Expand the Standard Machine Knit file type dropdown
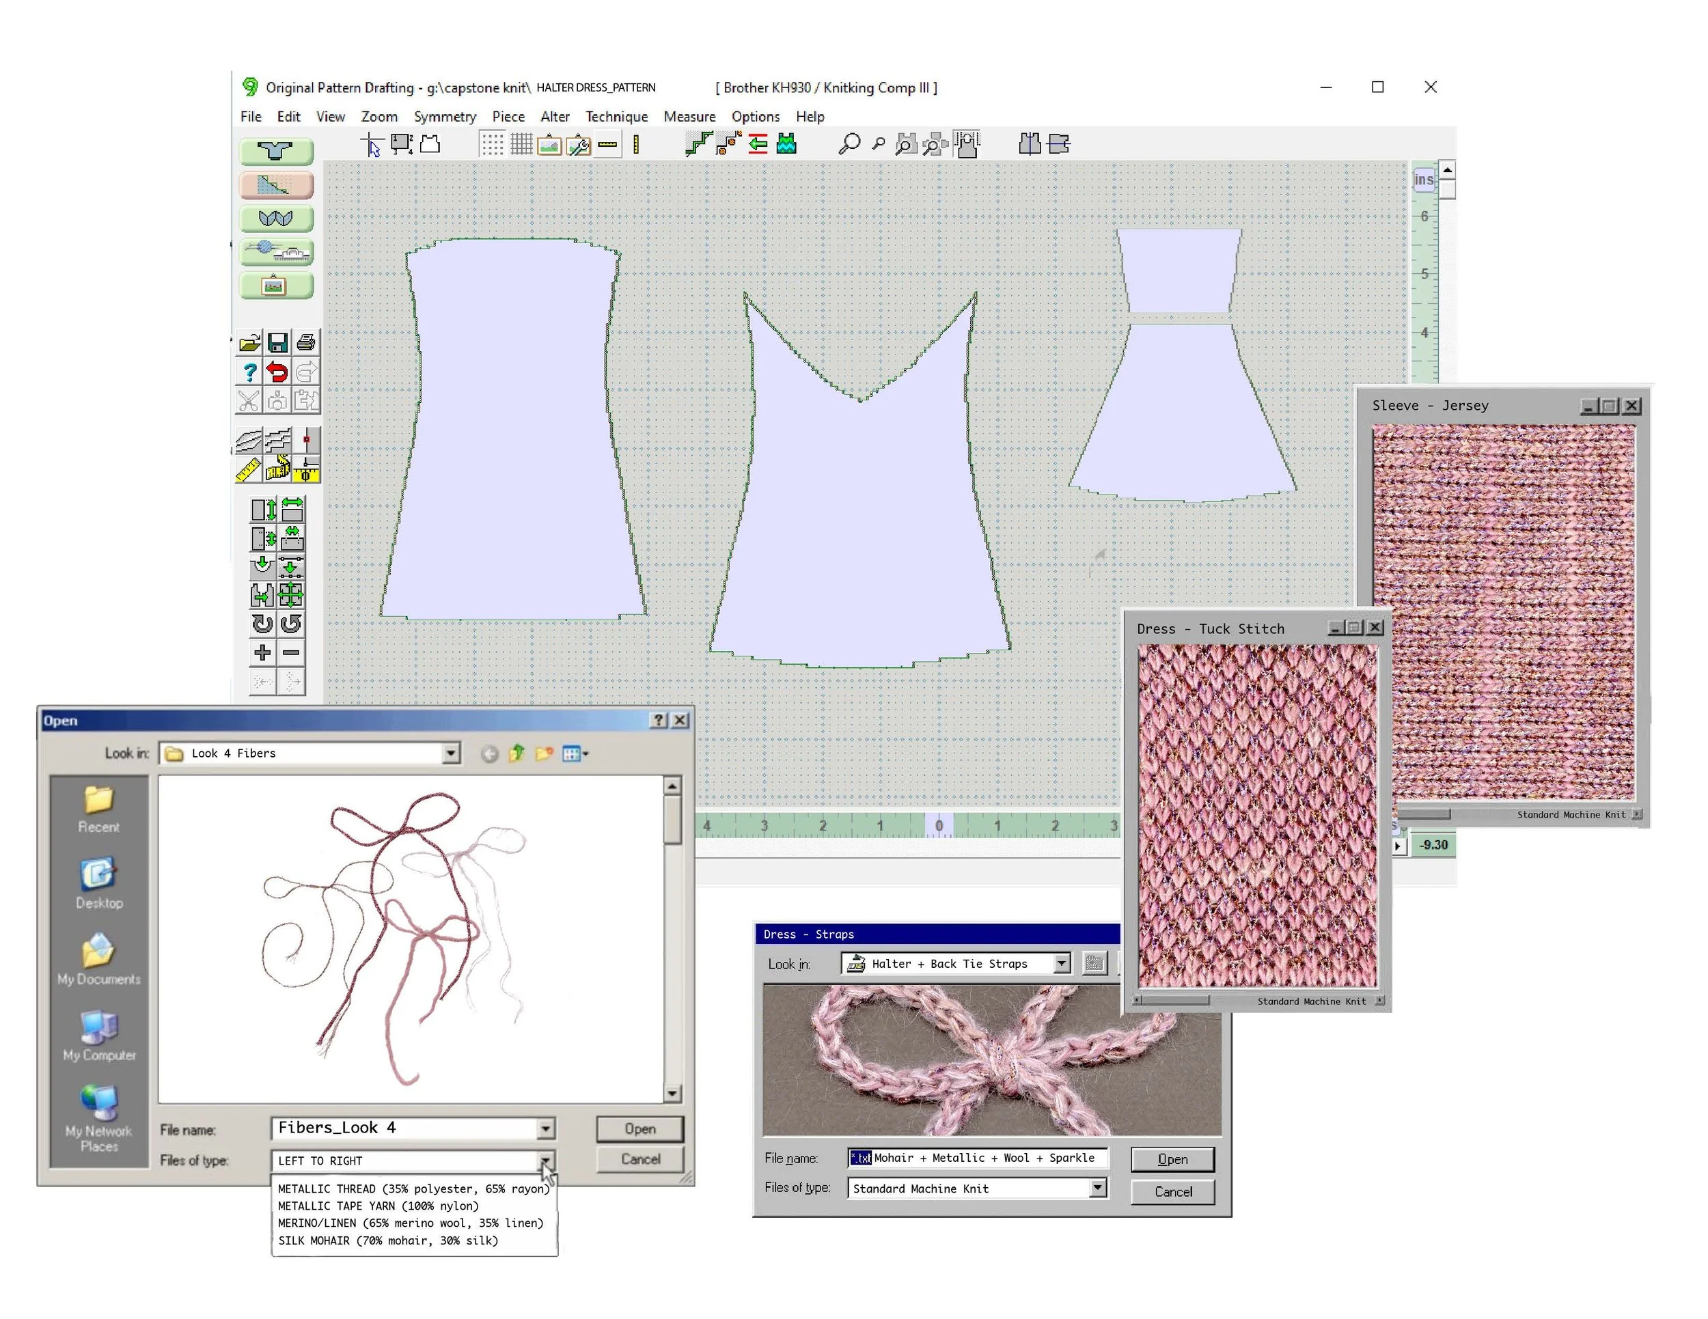The height and width of the screenshot is (1319, 1708). tap(1097, 1188)
